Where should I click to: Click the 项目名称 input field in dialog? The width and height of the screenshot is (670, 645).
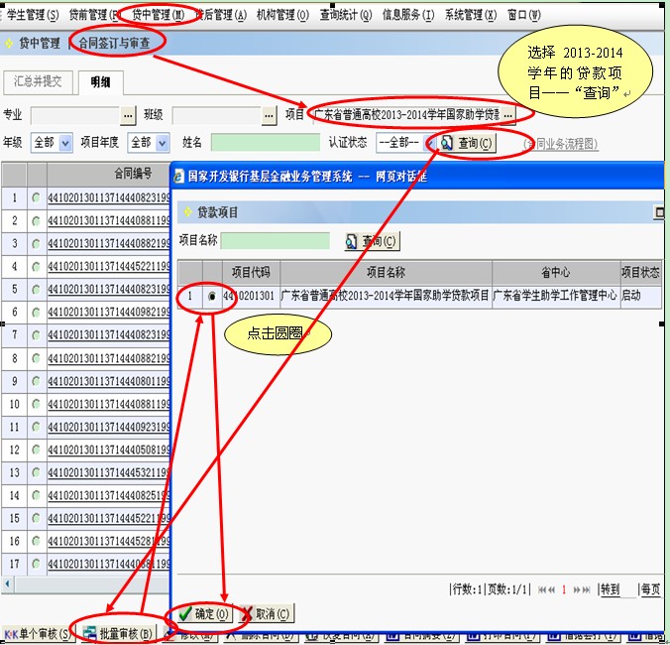click(x=276, y=241)
